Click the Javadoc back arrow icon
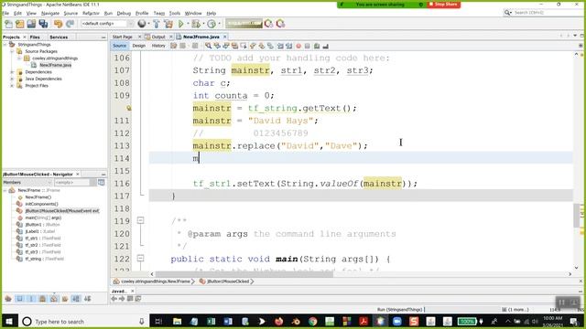Screen dimensions: 586x329 [114, 299]
